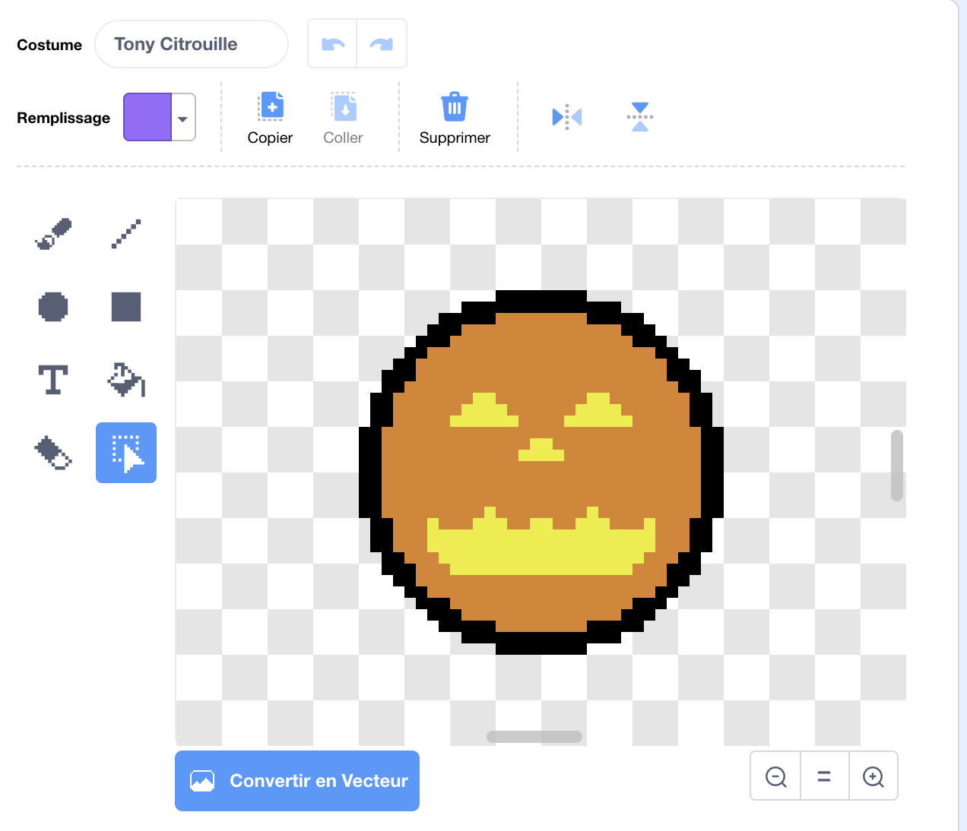Select the Line tool
This screenshot has width=967, height=831.
(x=126, y=234)
